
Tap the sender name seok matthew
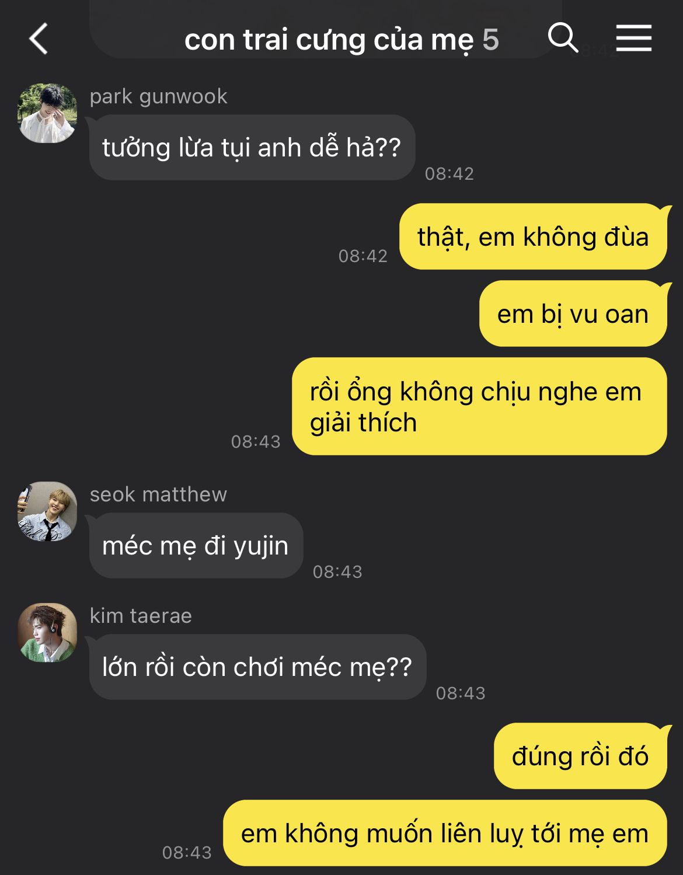158,494
